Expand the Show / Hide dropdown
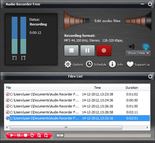Image resolution: width=155 pixels, height=143 pixels. [138, 53]
